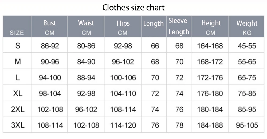Click length value 66 in S row
This screenshot has height=139, width=267.
pos(155,46)
